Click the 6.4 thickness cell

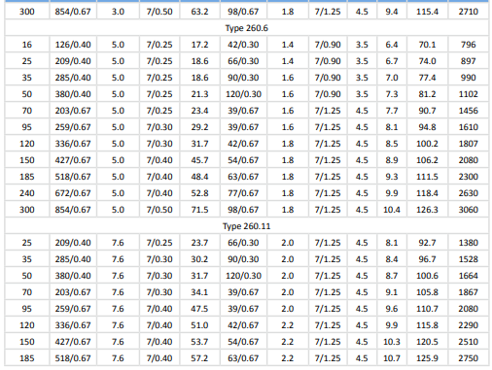tap(392, 45)
